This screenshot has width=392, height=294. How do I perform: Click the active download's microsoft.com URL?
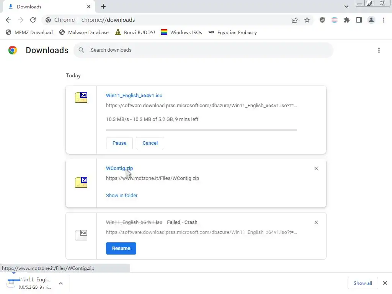click(x=201, y=106)
